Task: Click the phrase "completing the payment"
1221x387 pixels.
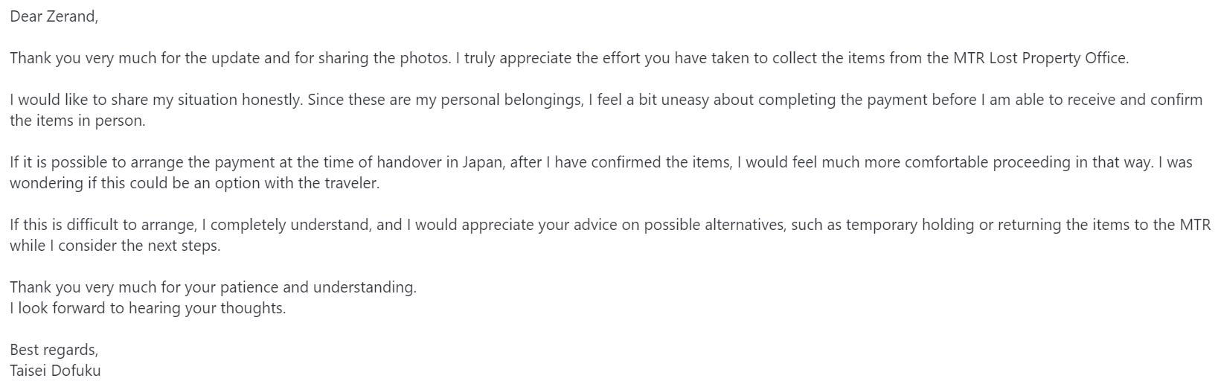Action: tap(797, 100)
